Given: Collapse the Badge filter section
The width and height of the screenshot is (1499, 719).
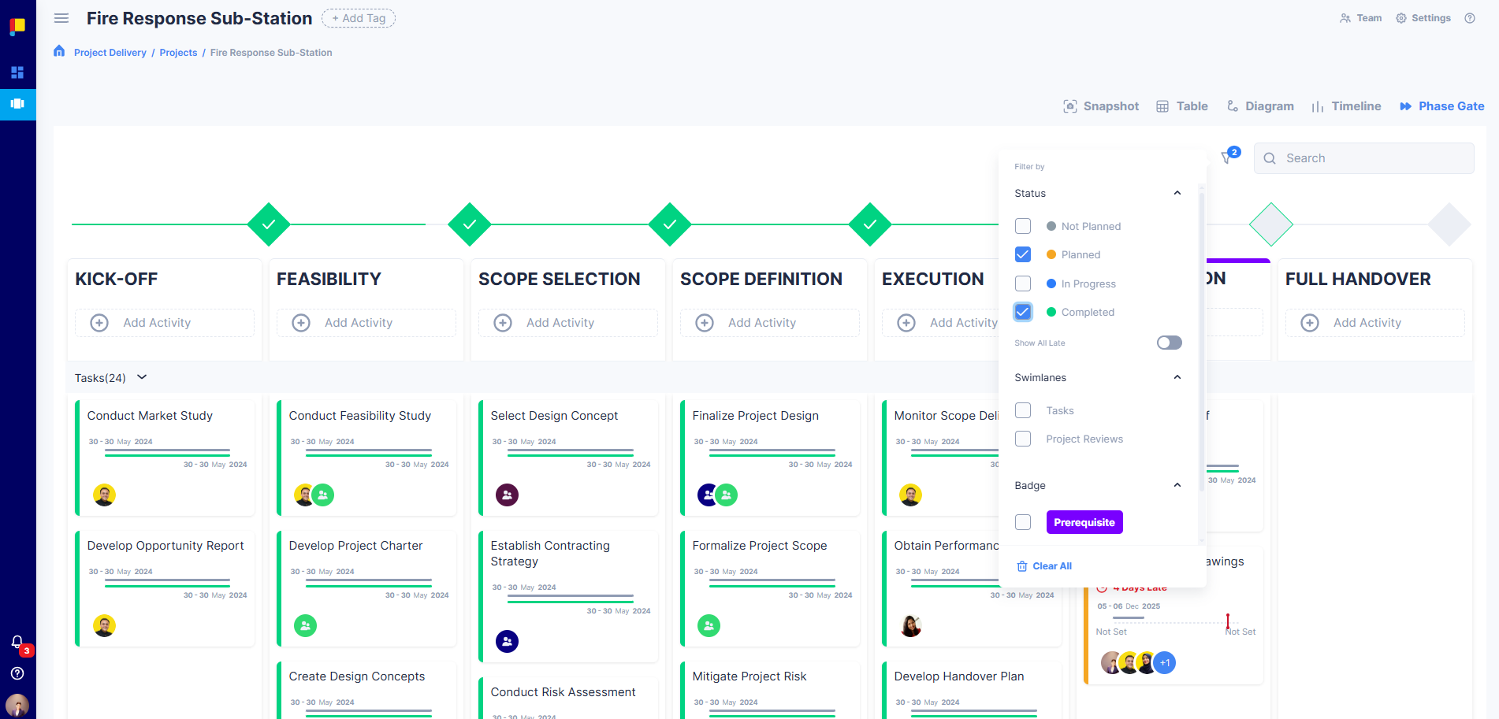Looking at the screenshot, I should [x=1177, y=485].
